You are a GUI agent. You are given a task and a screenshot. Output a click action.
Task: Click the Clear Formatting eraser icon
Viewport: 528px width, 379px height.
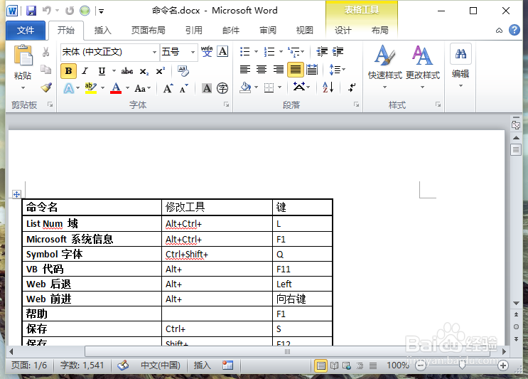(x=183, y=70)
